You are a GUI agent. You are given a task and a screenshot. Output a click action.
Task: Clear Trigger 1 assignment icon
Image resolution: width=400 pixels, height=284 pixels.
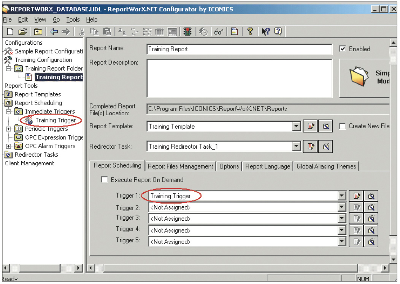[x=371, y=196]
